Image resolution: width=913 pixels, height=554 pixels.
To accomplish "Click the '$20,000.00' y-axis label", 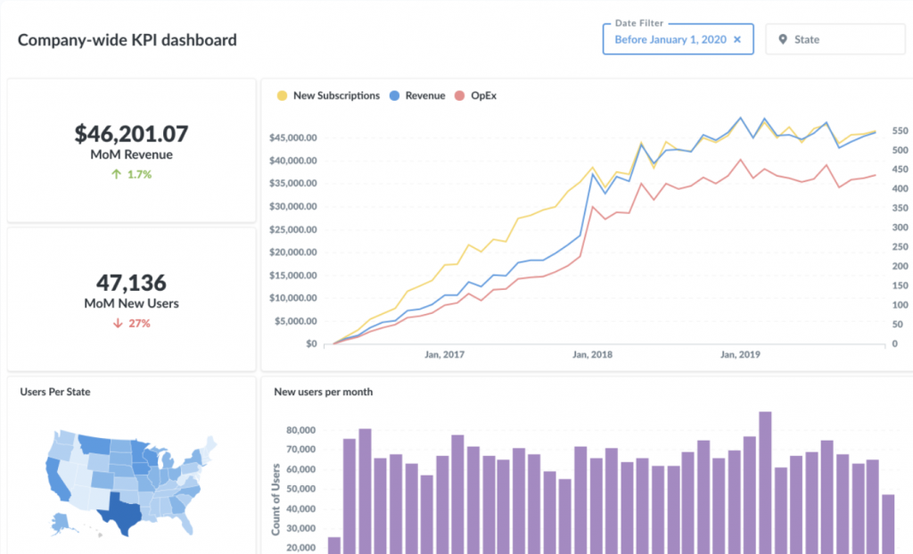I will (x=292, y=252).
